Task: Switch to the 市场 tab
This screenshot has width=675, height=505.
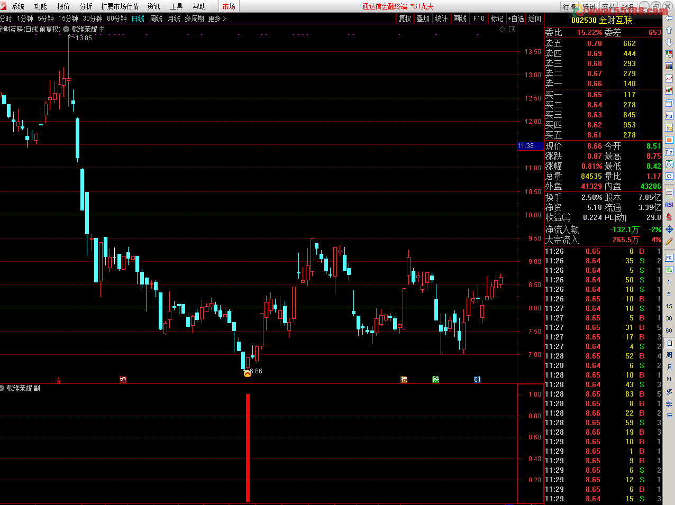Action: click(229, 6)
